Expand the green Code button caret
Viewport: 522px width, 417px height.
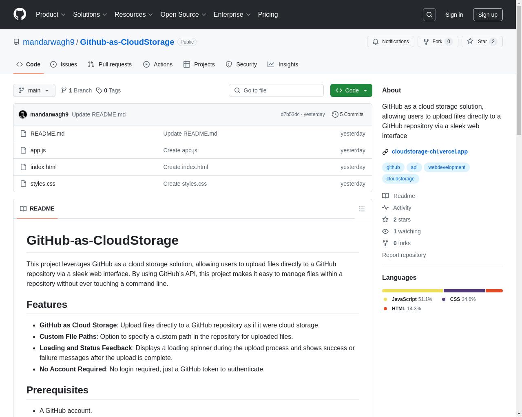coord(365,90)
